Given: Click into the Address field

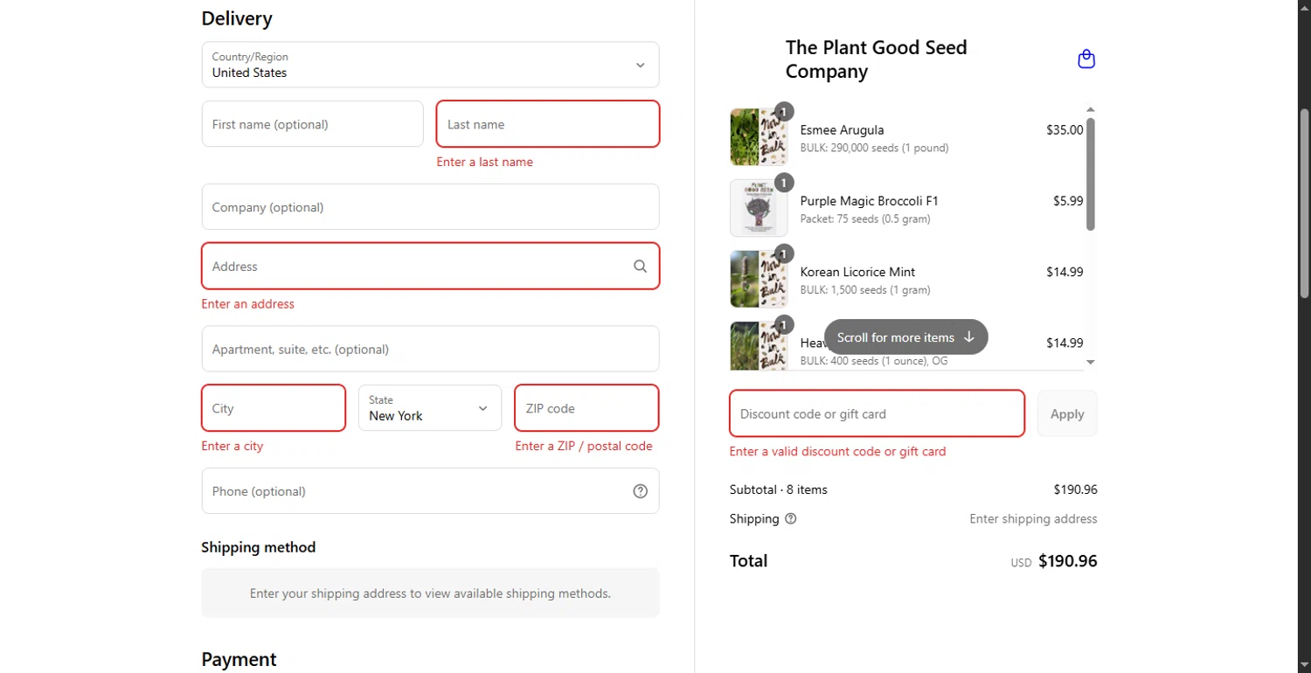Looking at the screenshot, I should tap(430, 266).
